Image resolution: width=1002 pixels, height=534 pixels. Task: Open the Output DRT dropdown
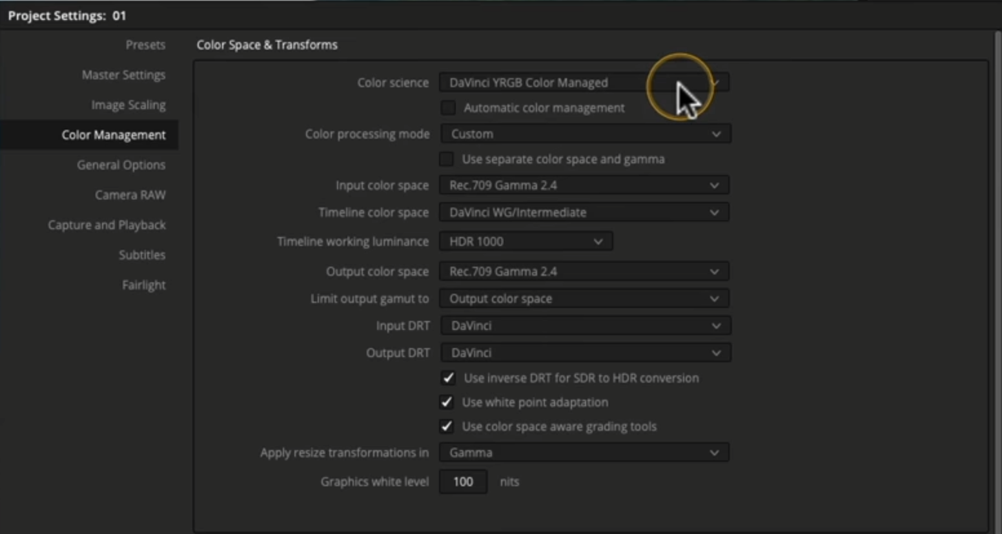pyautogui.click(x=585, y=353)
